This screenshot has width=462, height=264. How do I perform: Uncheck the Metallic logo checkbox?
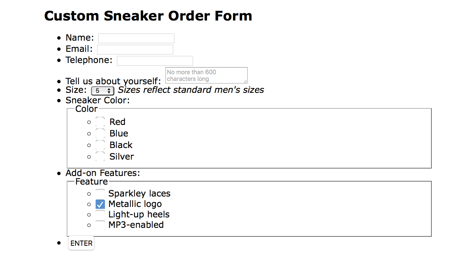coord(100,204)
